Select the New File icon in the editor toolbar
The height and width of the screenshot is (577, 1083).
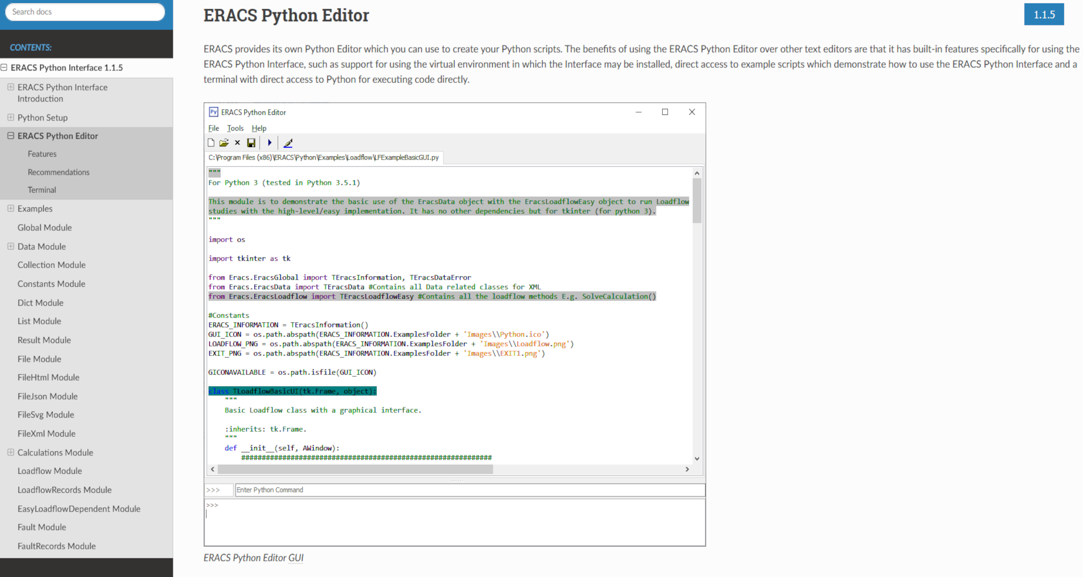click(x=210, y=143)
